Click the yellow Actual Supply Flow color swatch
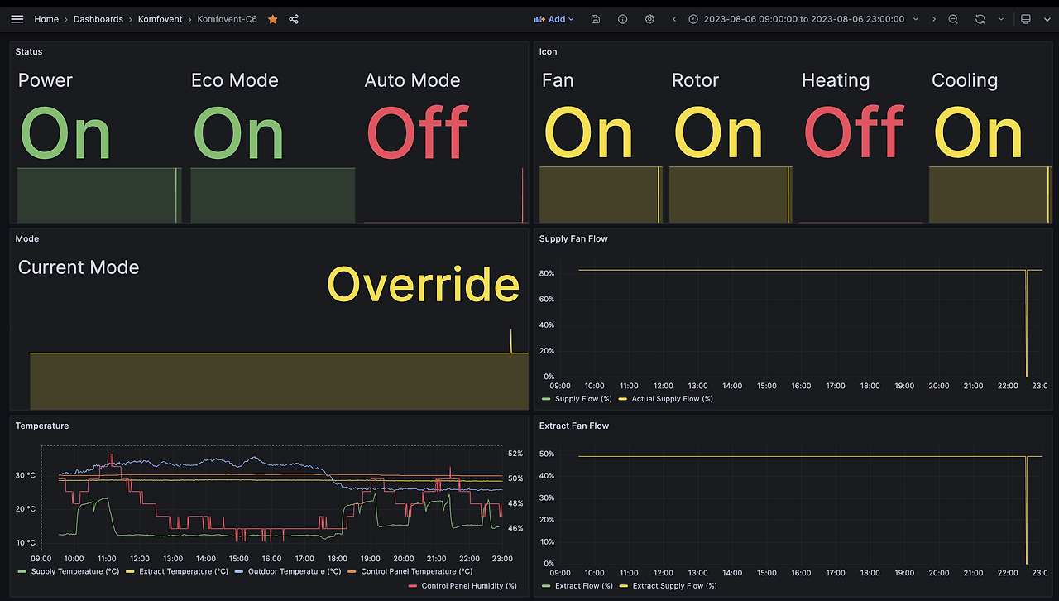The height and width of the screenshot is (601, 1059). tap(623, 399)
